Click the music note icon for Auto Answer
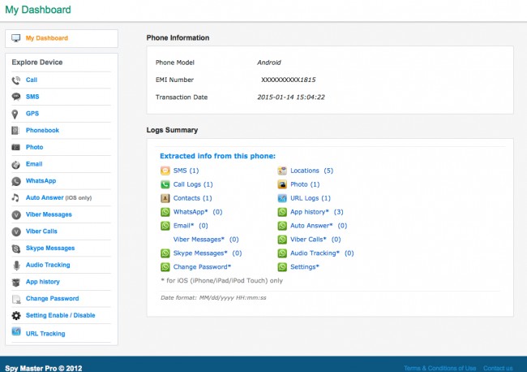The width and height of the screenshot is (527, 372). (x=15, y=197)
